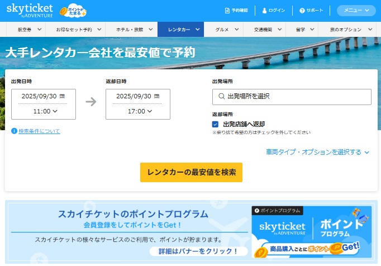This screenshot has width=381, height=266.
Task: Click the 予約確認 document icon
Action: [x=227, y=11]
